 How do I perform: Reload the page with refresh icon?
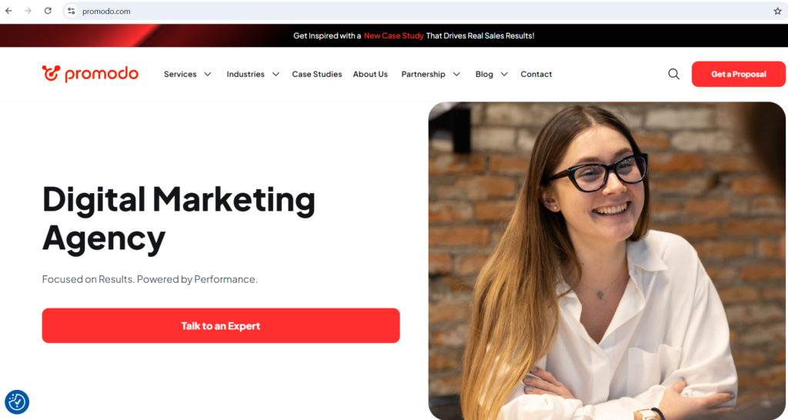pyautogui.click(x=48, y=11)
